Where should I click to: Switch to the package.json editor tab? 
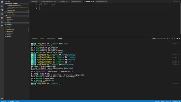[x=76, y=1]
